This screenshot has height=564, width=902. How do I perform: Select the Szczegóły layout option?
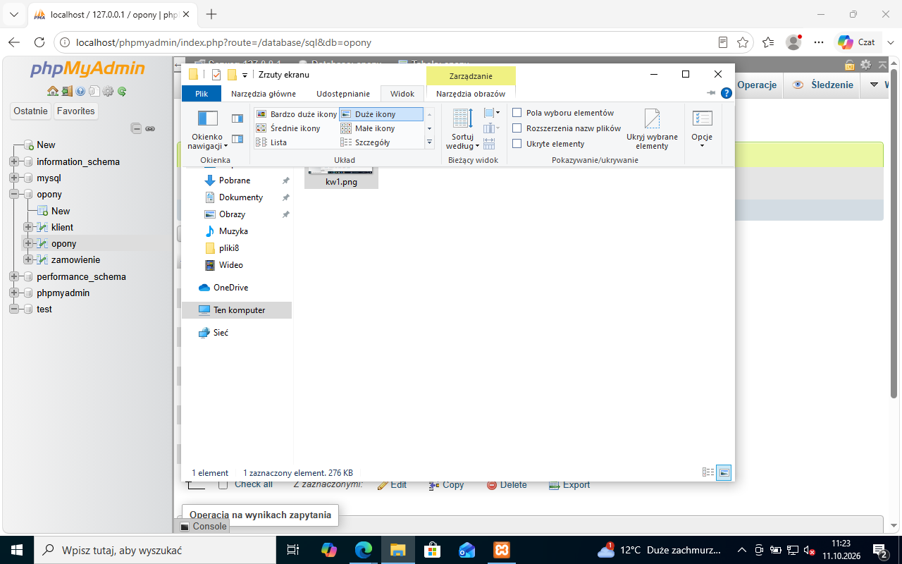[x=366, y=142]
